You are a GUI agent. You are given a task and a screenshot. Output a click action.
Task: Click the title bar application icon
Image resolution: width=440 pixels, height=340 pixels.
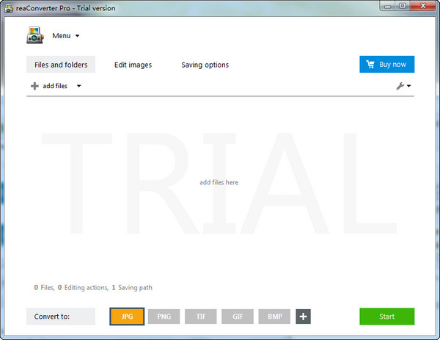click(x=9, y=8)
